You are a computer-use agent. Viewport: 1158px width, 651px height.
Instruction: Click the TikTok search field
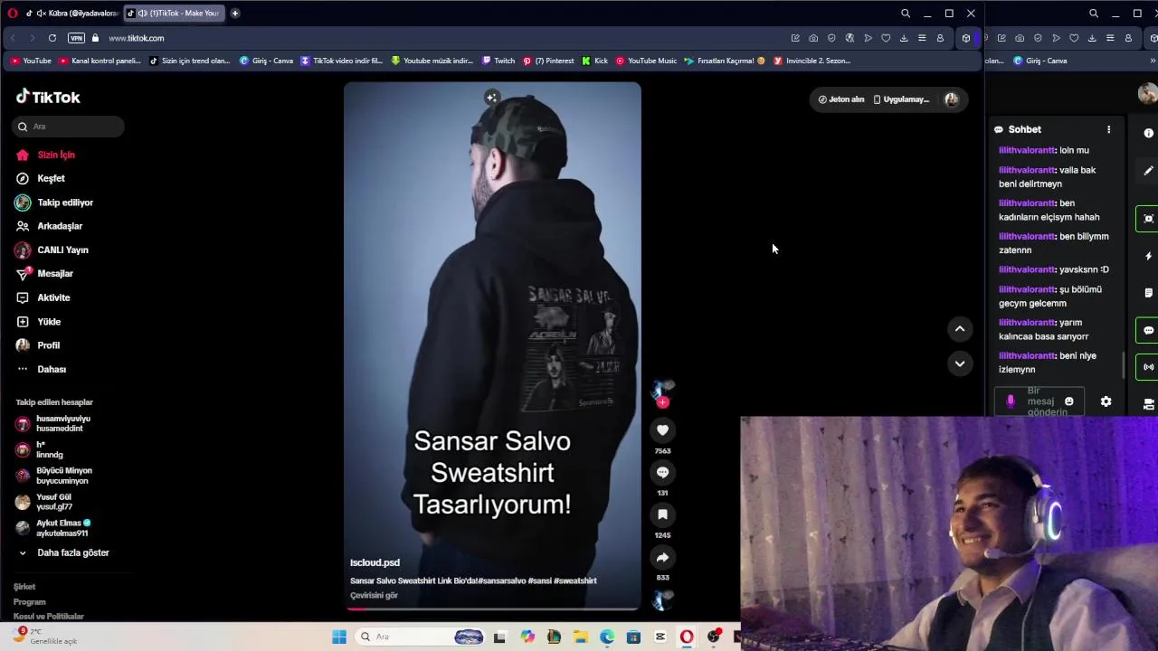pos(69,127)
